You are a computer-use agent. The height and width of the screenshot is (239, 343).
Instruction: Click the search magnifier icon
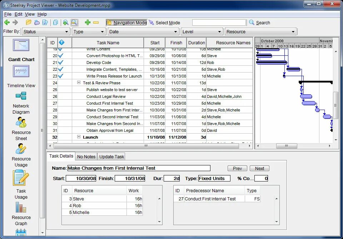252,22
